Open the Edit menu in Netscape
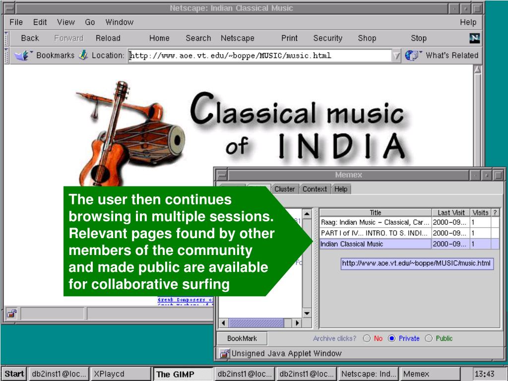This screenshot has width=508, height=381. (x=40, y=22)
